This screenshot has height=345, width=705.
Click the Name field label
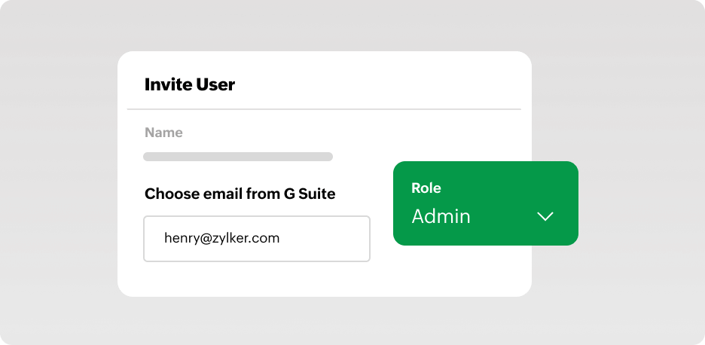pos(163,133)
